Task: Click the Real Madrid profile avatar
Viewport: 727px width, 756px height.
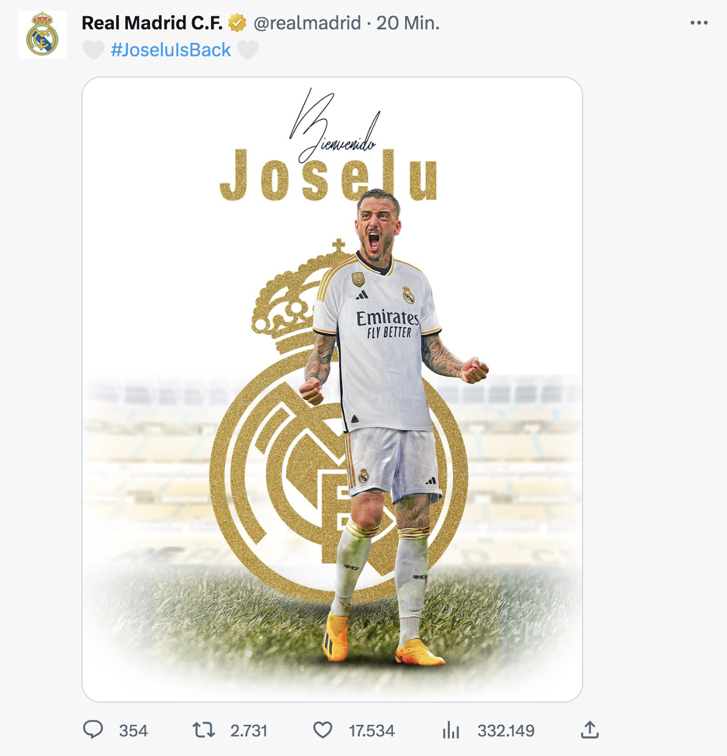Action: pyautogui.click(x=42, y=35)
